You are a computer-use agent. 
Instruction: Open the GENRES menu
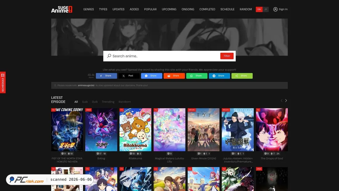click(88, 9)
